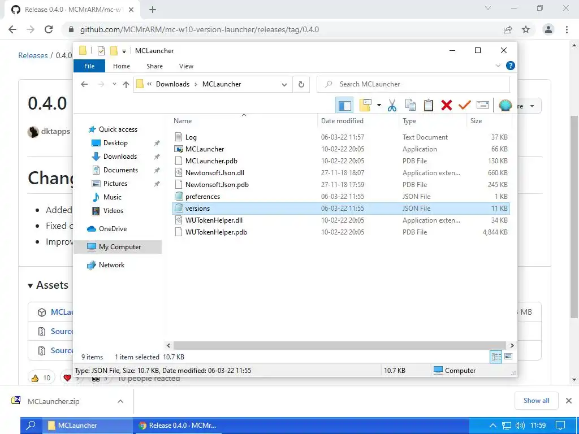Open the Share ribbon tab

click(154, 66)
